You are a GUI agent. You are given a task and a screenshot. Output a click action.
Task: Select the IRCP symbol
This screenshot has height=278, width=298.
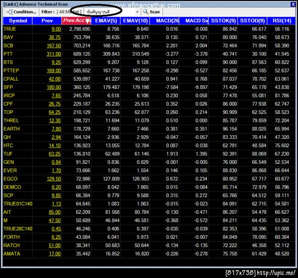pos(9,96)
